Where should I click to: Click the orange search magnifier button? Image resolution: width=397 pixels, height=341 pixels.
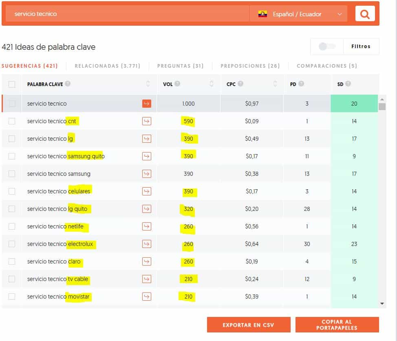[364, 14]
